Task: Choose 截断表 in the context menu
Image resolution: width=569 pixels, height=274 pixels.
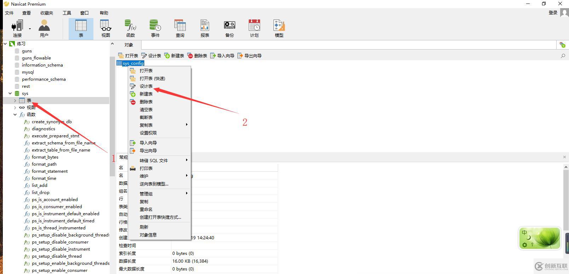Action: [x=159, y=118]
